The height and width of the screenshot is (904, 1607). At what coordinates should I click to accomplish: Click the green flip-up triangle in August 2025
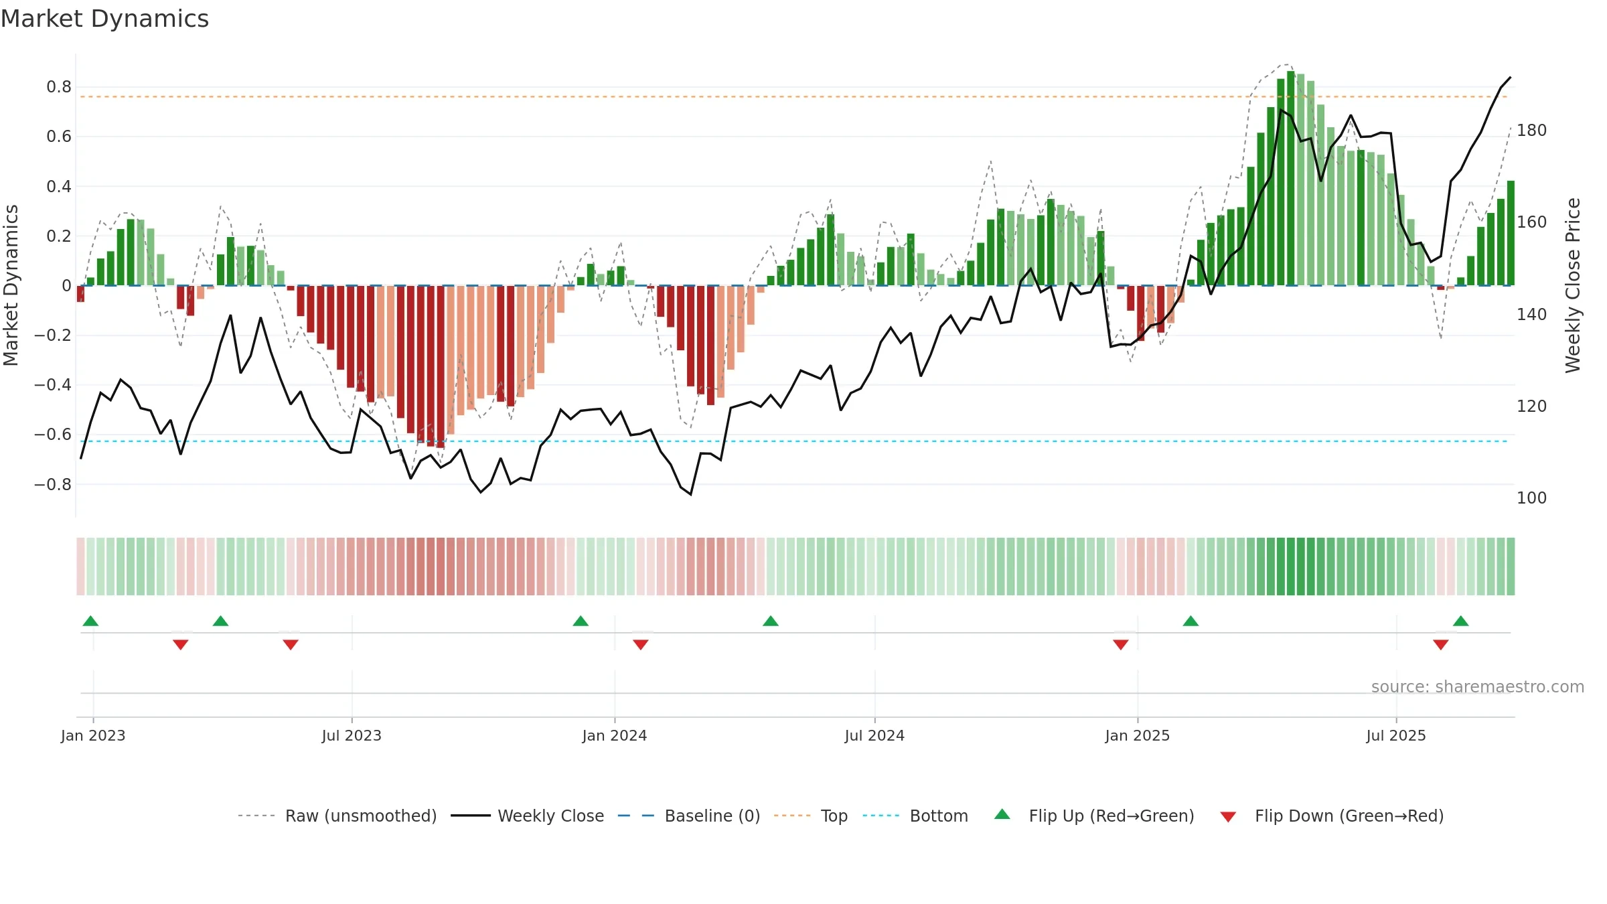pos(1461,621)
